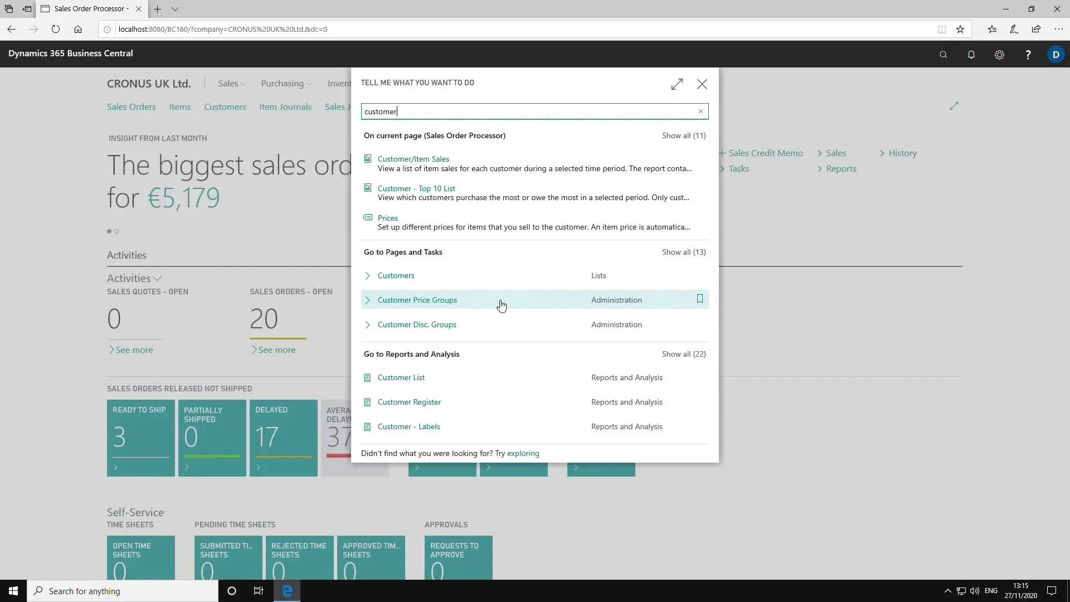The height and width of the screenshot is (602, 1070).
Task: Expand the Customers result chevron
Action: pos(367,276)
